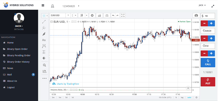
Task: Toggle visibility eye of EUR/USD series
Action: (73, 22)
